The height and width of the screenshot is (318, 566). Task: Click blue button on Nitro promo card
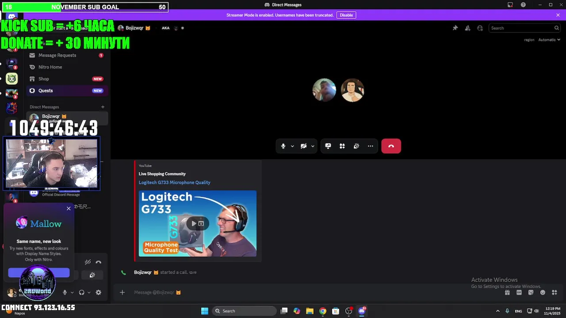[x=39, y=273]
